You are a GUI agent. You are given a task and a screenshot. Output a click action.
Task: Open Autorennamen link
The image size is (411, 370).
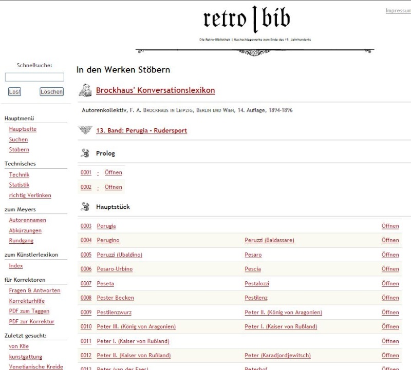click(x=28, y=220)
